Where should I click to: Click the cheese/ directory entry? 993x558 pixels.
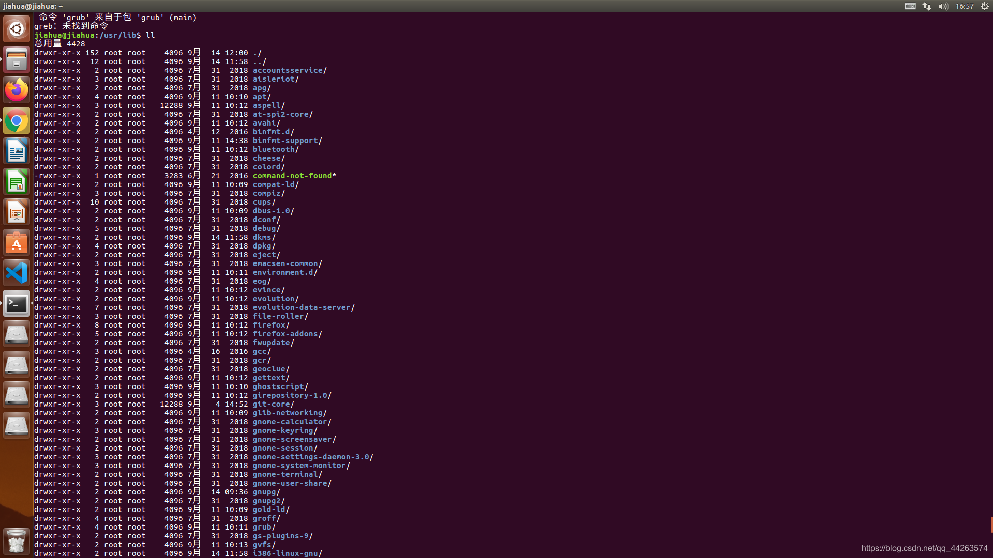pyautogui.click(x=269, y=158)
